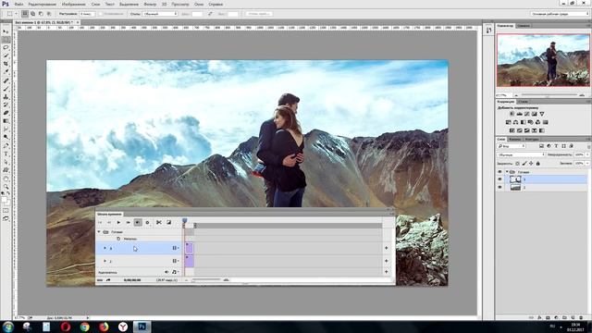The height and width of the screenshot is (333, 592).
Task: Click the Refine Edge button
Action: click(x=259, y=14)
